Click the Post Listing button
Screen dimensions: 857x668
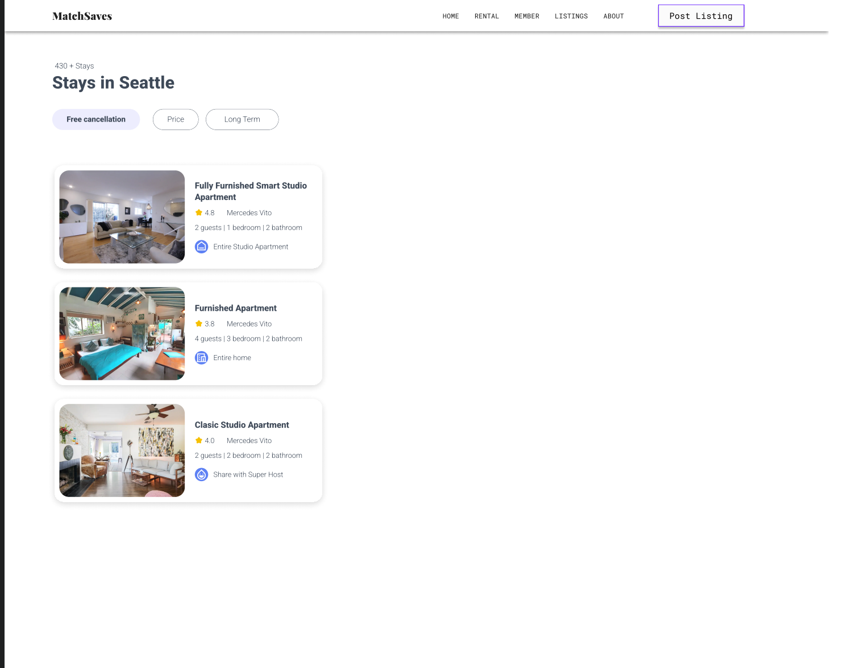[701, 16]
